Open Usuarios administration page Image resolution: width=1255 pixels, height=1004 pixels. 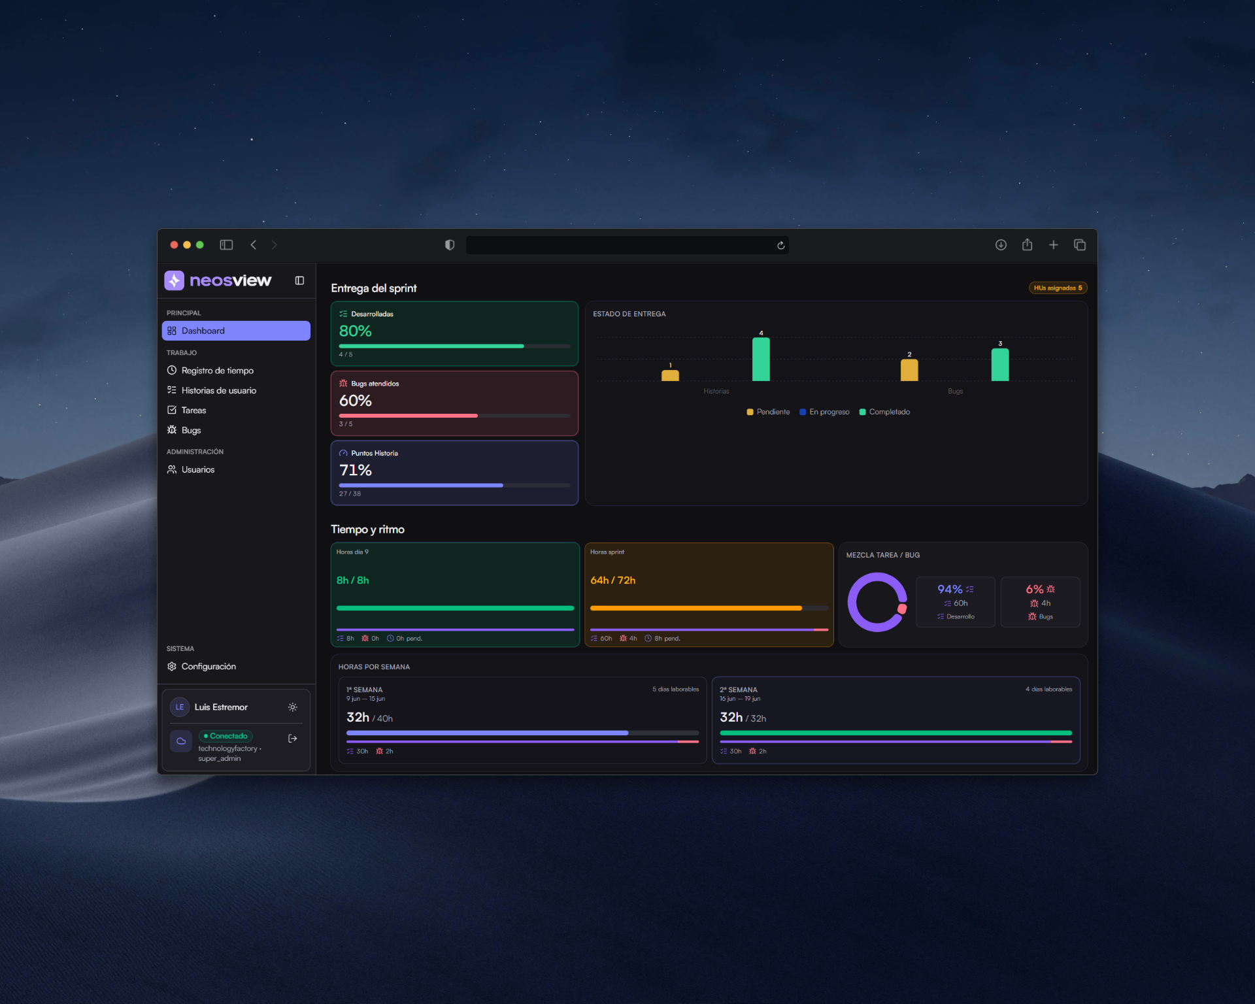(236, 469)
